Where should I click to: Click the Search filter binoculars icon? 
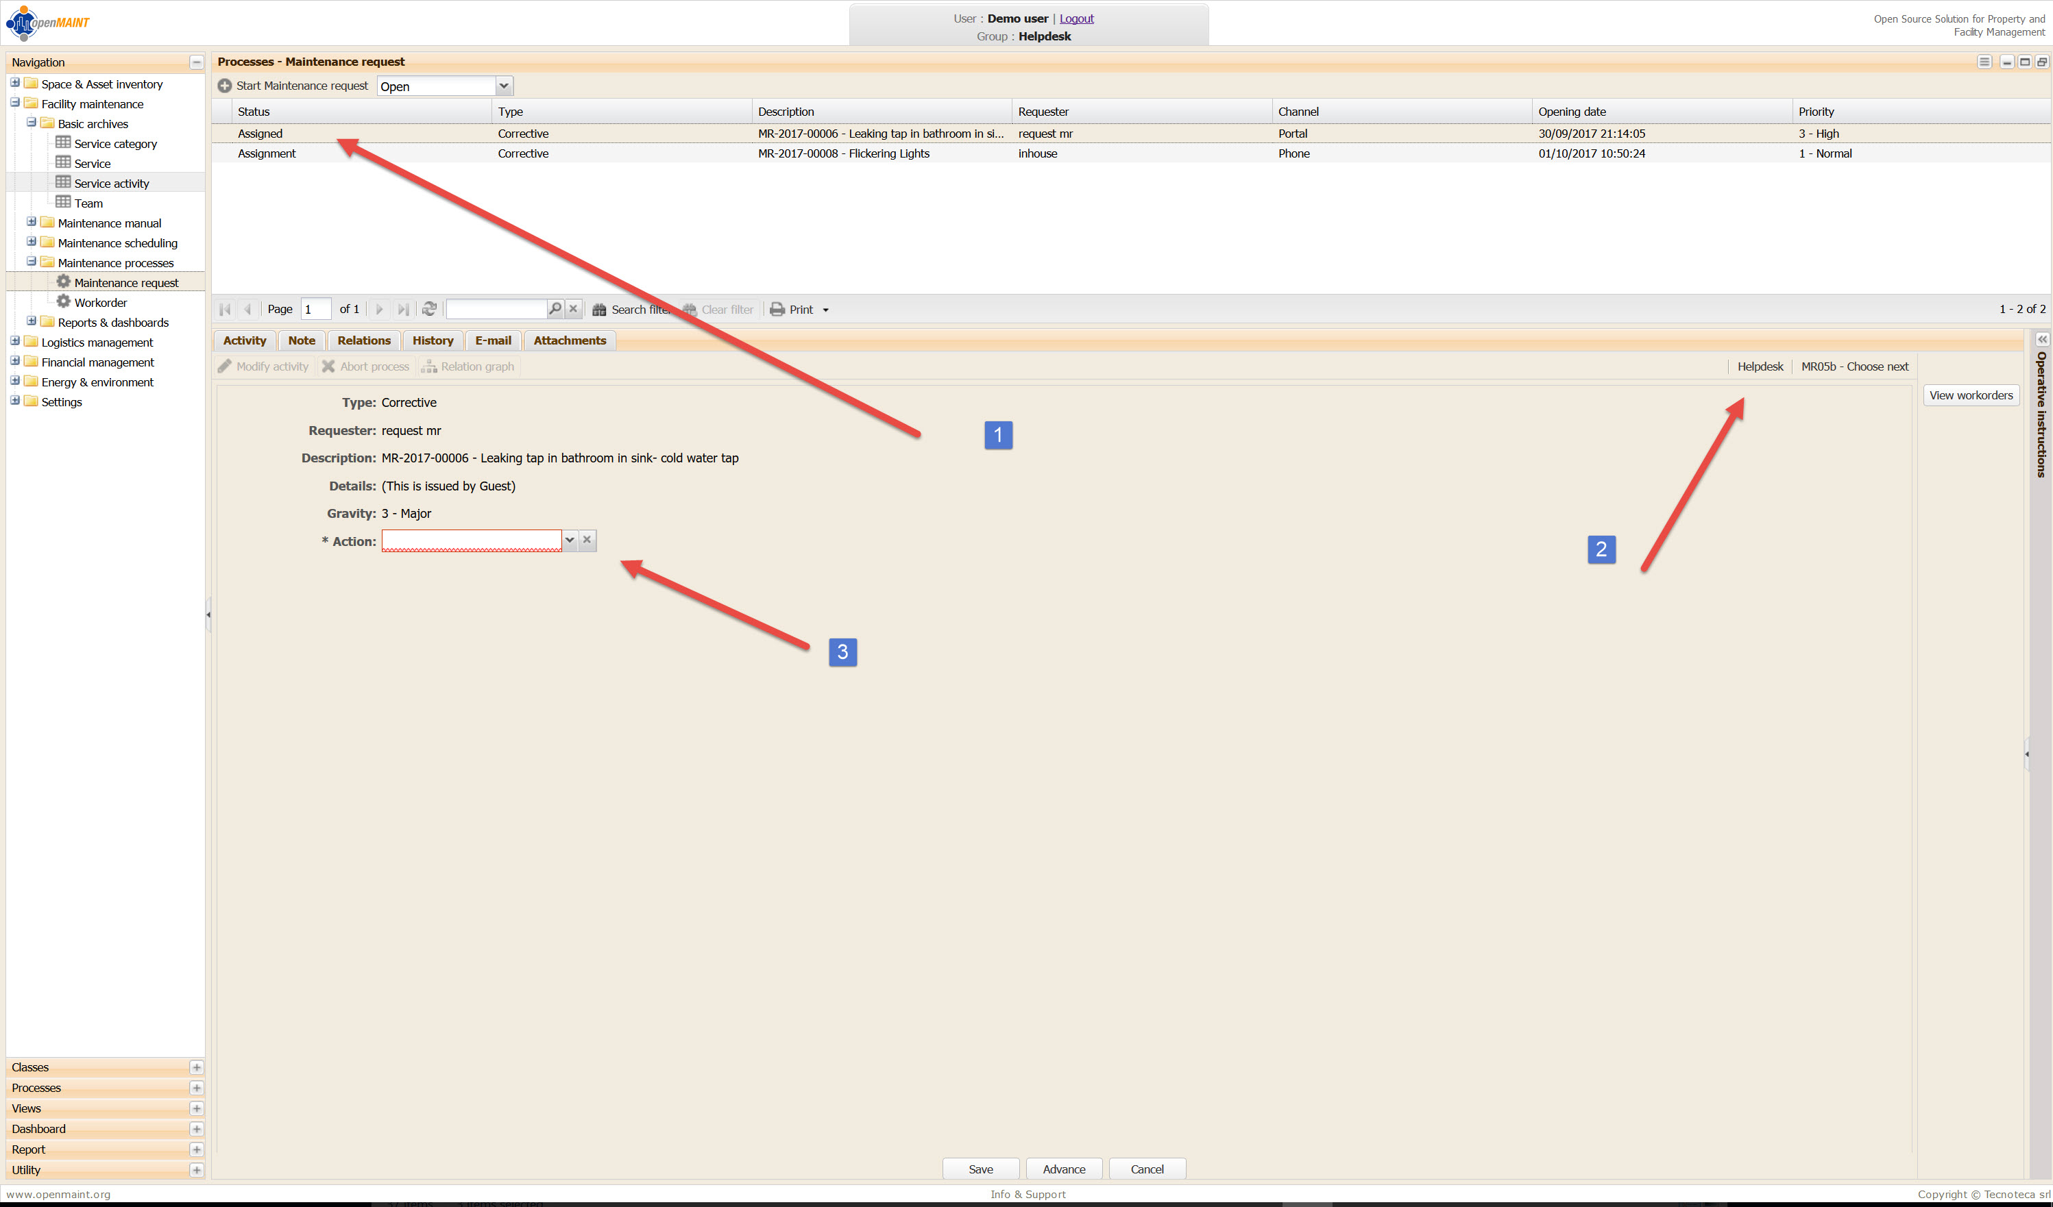[599, 309]
